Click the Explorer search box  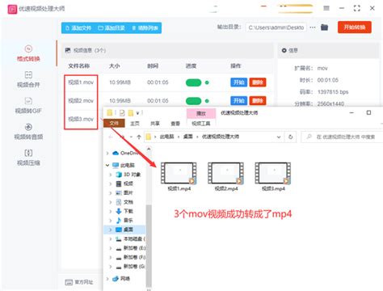(x=342, y=137)
